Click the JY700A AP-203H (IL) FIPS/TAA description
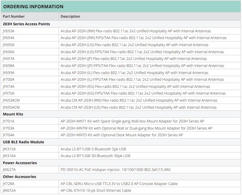This screenshot has width=242, height=195. [x=142, y=80]
